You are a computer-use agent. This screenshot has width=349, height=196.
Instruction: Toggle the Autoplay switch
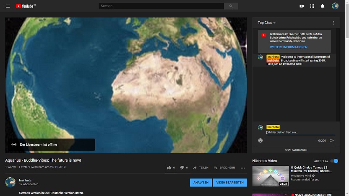click(x=334, y=161)
